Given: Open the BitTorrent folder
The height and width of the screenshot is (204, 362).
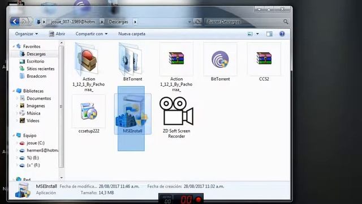Looking at the screenshot, I should tap(131, 58).
